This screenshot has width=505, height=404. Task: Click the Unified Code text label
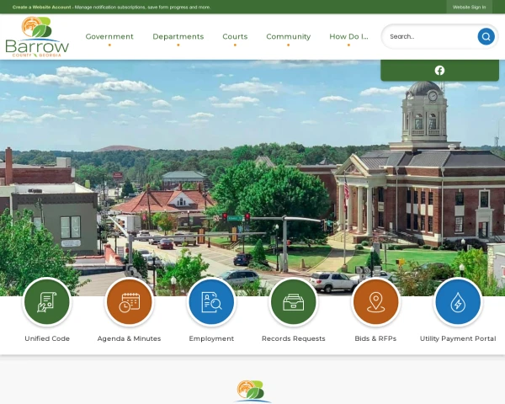click(47, 338)
